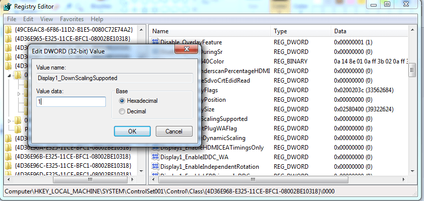Select the folder icon for {49CE6AC8-6F86-11D2-B1E5-0080C72E74A2}
Viewport: 424px width, 201px height.
pyautogui.click(x=9, y=29)
